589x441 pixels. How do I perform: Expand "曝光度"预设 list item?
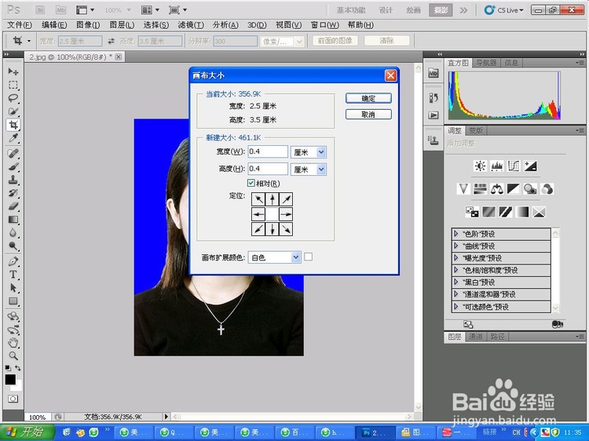point(456,258)
